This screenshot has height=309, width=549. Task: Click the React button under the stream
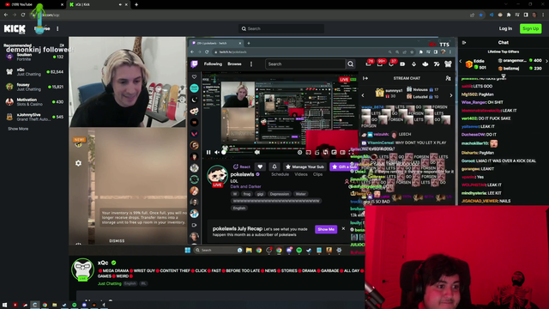[242, 167]
